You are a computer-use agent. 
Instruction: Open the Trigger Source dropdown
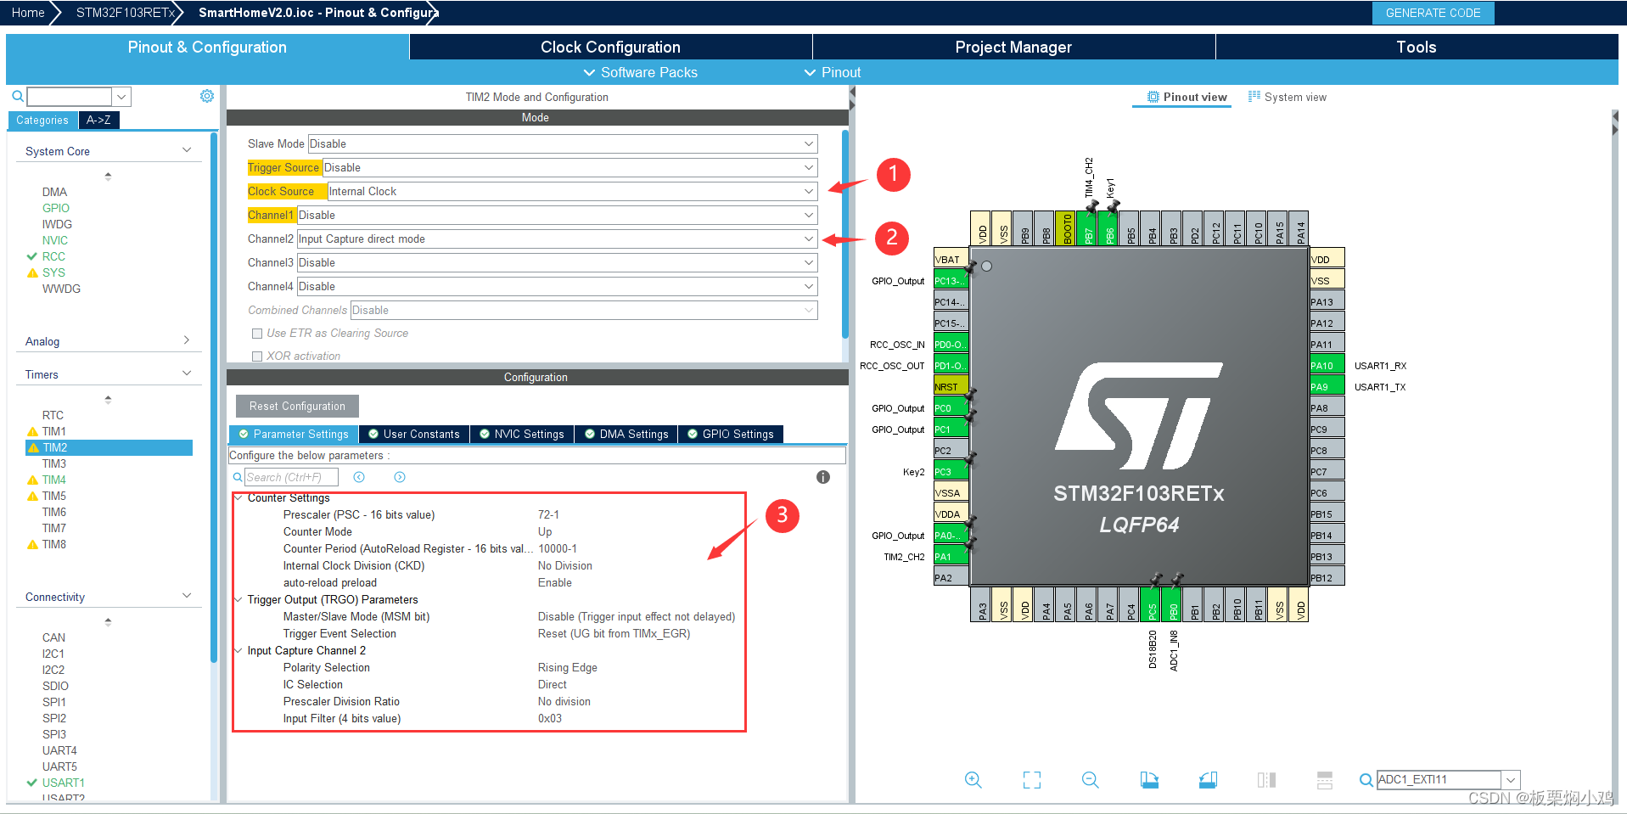[570, 168]
